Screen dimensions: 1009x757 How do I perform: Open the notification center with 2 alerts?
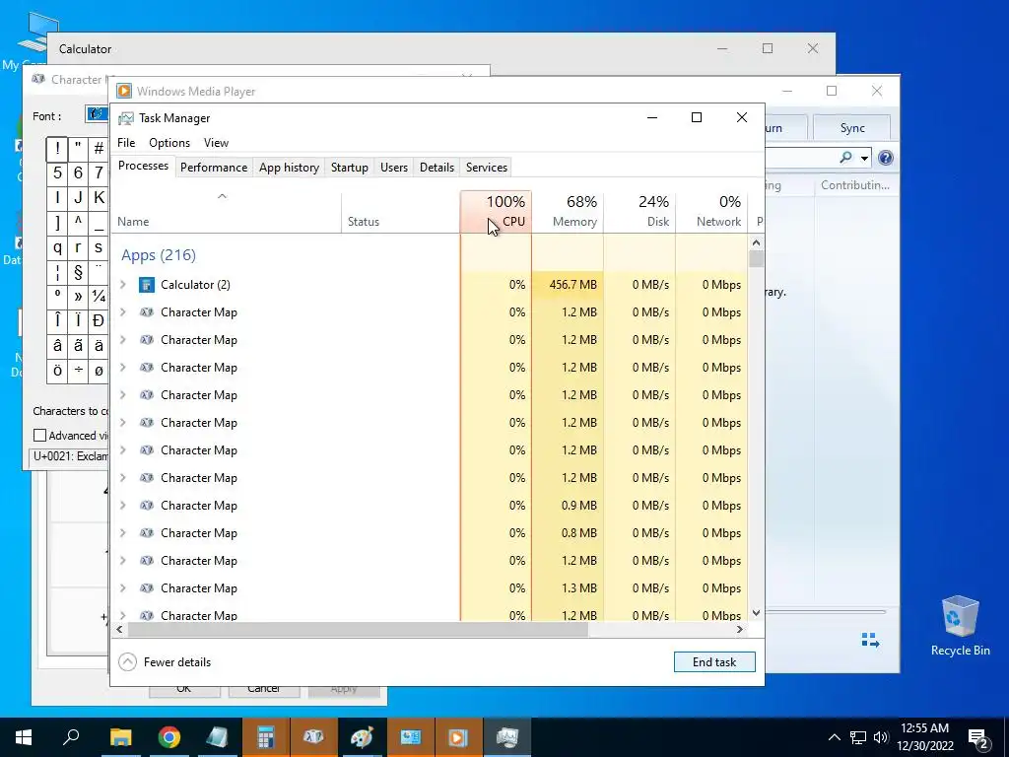click(x=978, y=739)
